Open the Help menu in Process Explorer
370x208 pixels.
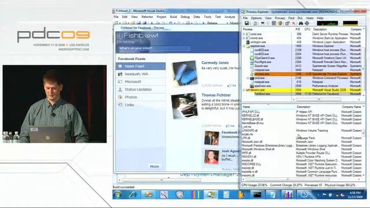click(x=320, y=18)
